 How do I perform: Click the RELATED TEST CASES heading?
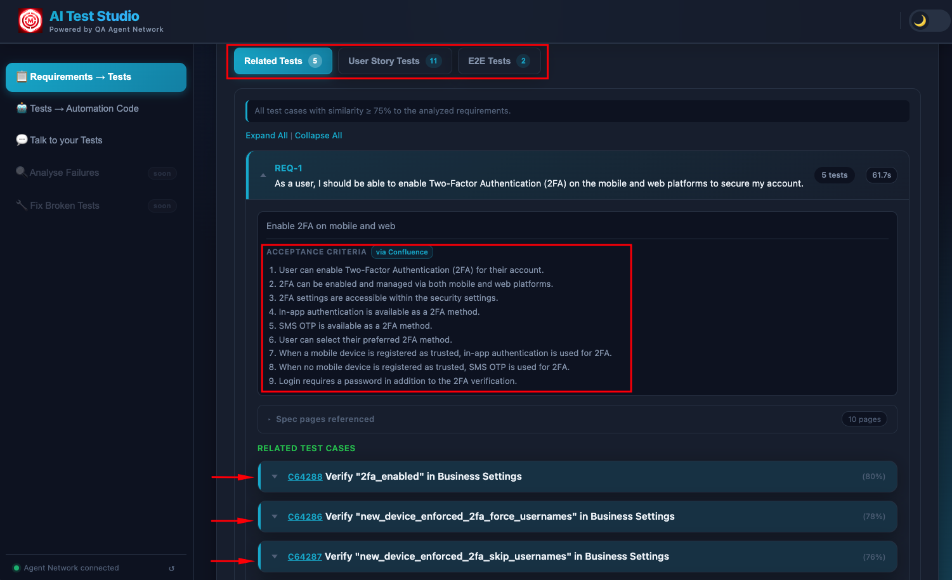(x=306, y=448)
